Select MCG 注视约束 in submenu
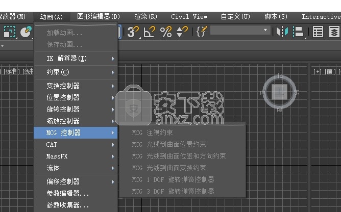The height and width of the screenshot is (212, 341). [x=183, y=132]
